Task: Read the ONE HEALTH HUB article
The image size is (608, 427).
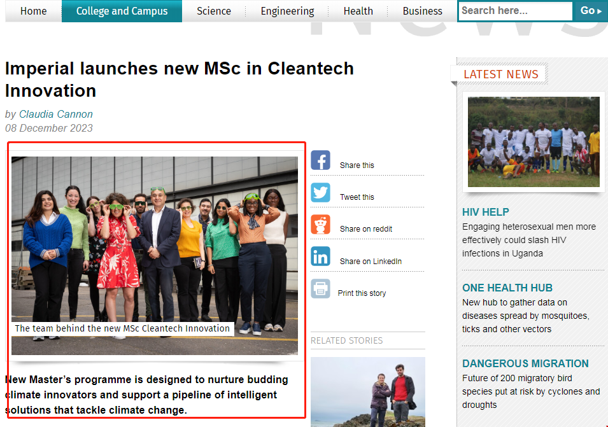Action: [x=507, y=288]
